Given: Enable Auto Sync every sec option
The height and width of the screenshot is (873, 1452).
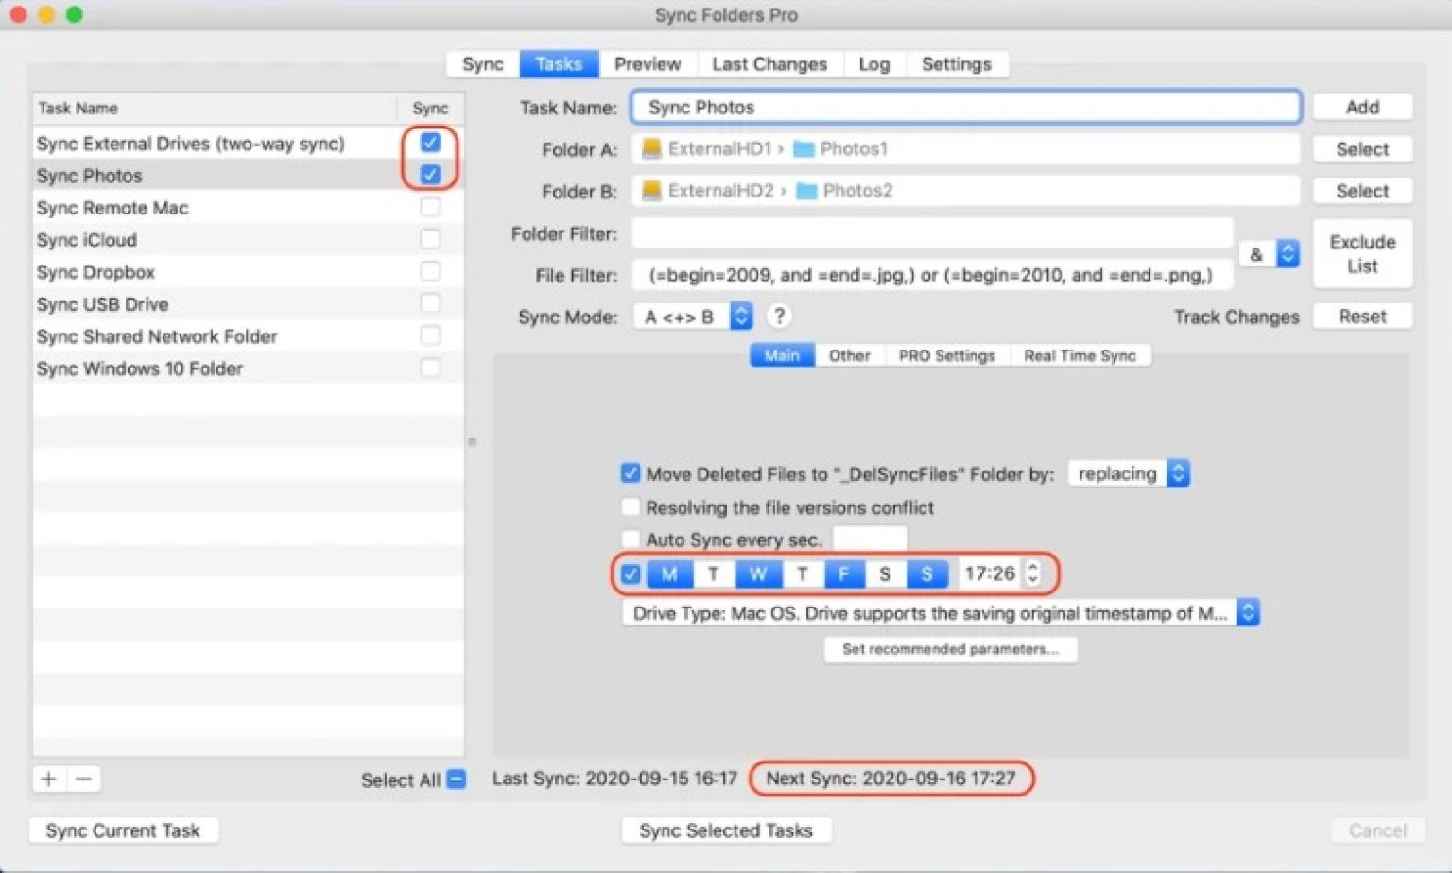Looking at the screenshot, I should tap(630, 538).
